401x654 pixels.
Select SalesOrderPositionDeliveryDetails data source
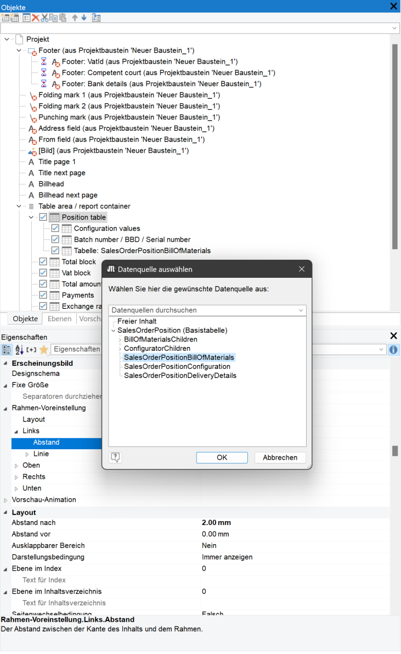click(x=180, y=376)
